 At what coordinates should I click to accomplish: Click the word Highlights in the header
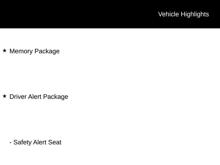(195, 14)
